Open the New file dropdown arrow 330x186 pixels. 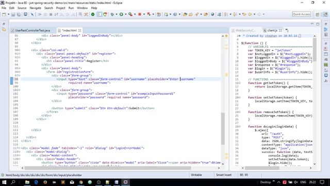(x=8, y=14)
